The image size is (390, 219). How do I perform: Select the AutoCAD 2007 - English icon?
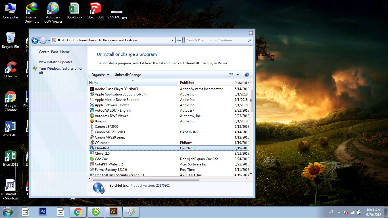[92, 110]
